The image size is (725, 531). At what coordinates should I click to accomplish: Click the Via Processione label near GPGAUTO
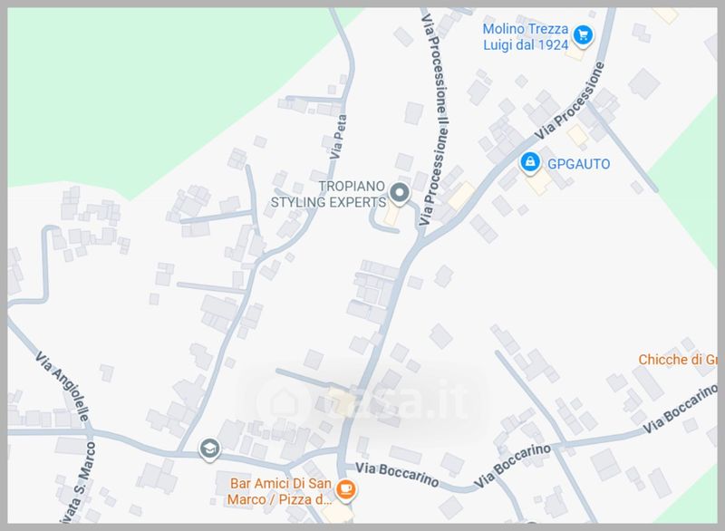pyautogui.click(x=570, y=101)
